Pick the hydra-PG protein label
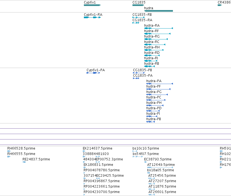 [x=154, y=92]
